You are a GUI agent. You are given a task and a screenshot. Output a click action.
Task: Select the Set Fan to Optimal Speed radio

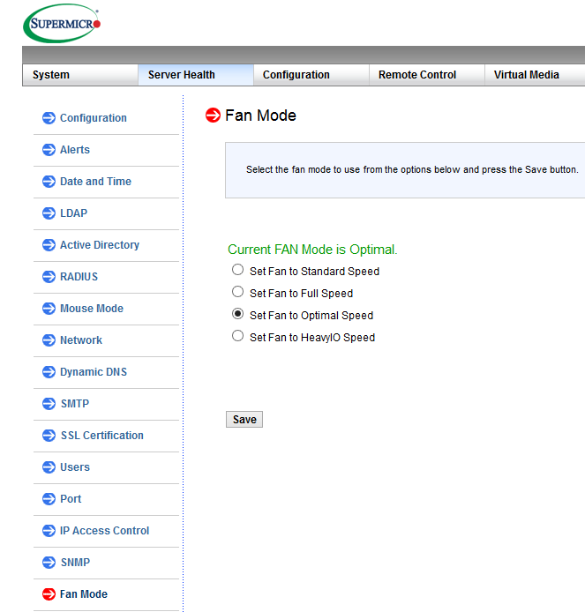click(x=237, y=314)
